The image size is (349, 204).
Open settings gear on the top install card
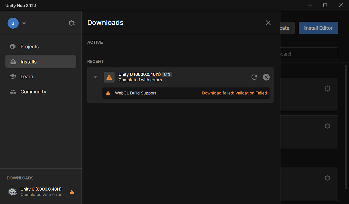pos(327,88)
